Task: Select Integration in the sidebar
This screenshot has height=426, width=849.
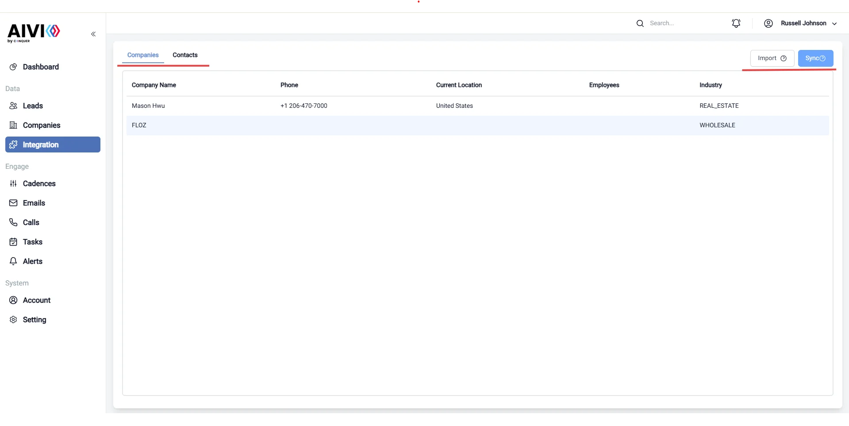Action: coord(53,145)
